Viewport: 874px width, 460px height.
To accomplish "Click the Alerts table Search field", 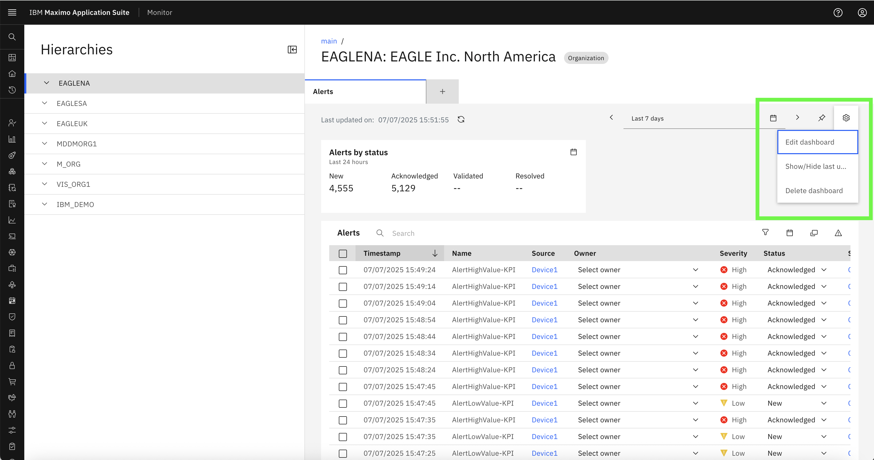I will (x=403, y=233).
